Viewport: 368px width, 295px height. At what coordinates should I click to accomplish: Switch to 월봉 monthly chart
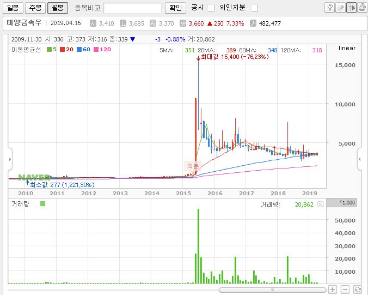point(58,8)
